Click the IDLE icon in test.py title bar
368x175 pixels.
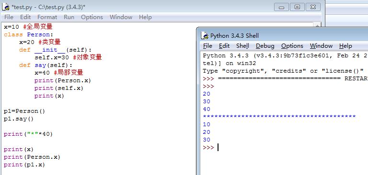click(x=6, y=7)
